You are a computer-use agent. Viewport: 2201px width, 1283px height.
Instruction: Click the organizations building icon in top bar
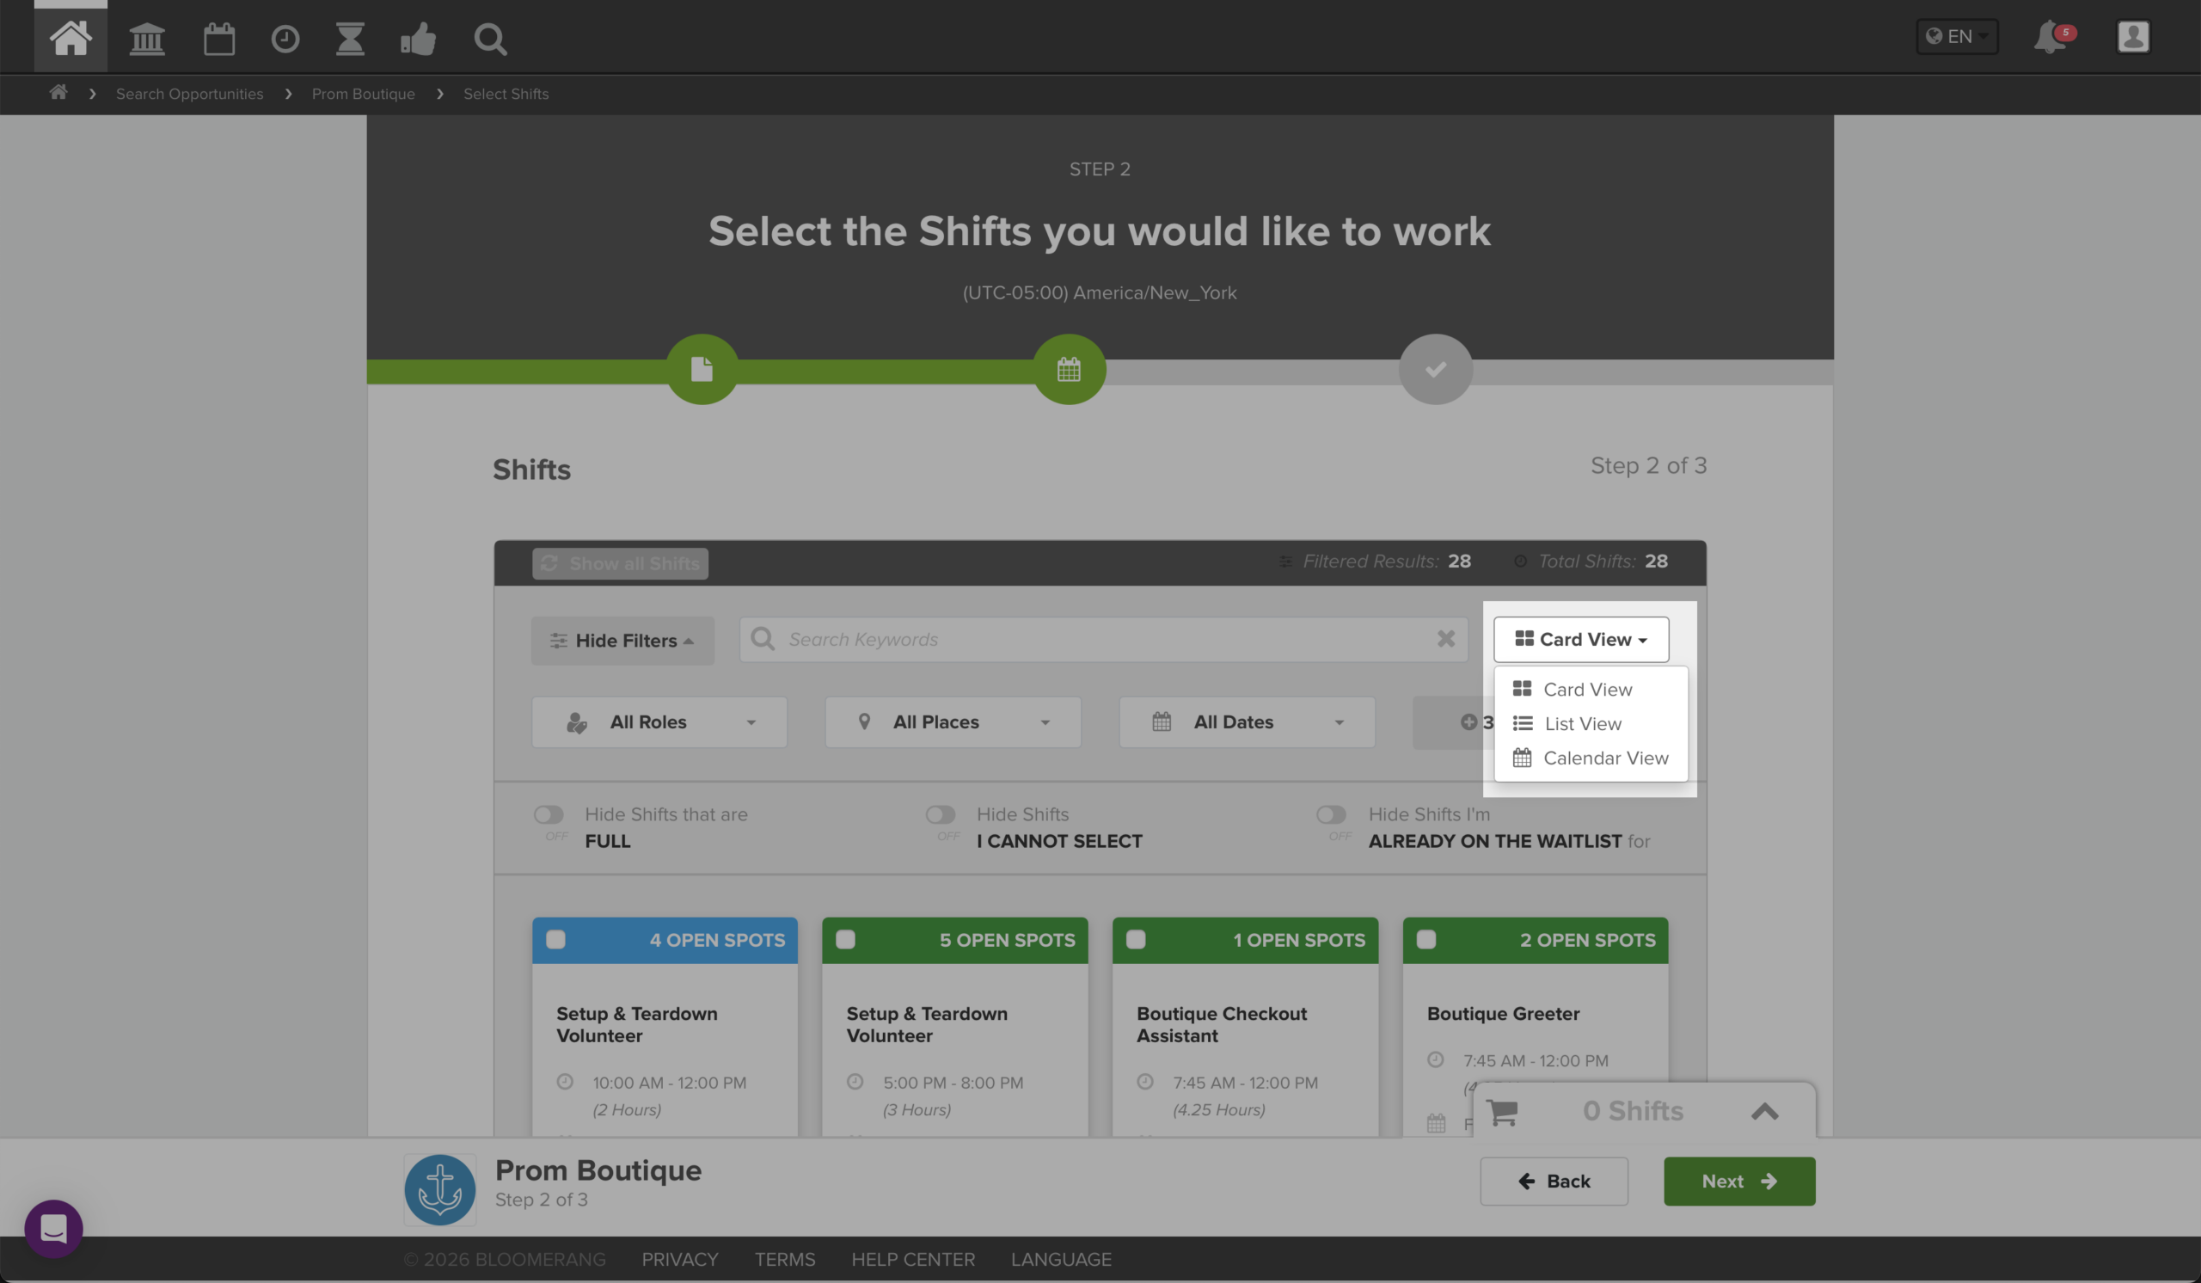tap(147, 39)
